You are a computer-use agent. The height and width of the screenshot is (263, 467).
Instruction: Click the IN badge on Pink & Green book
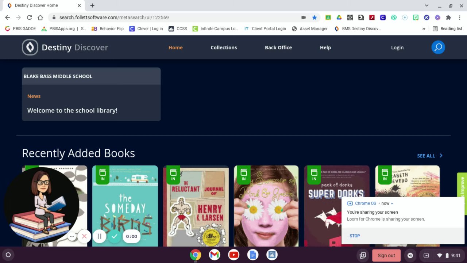pyautogui.click(x=244, y=175)
